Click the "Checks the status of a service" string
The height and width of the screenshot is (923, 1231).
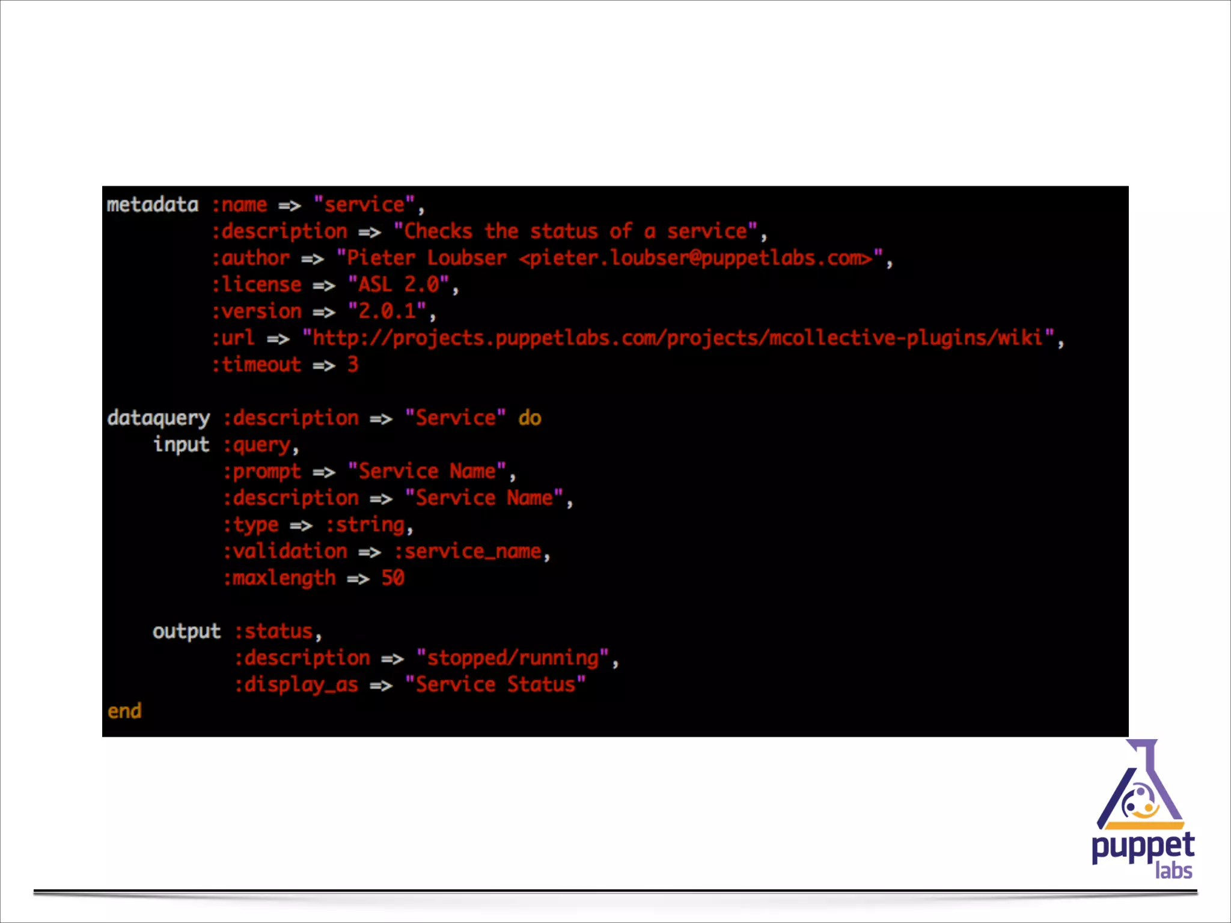(x=575, y=231)
